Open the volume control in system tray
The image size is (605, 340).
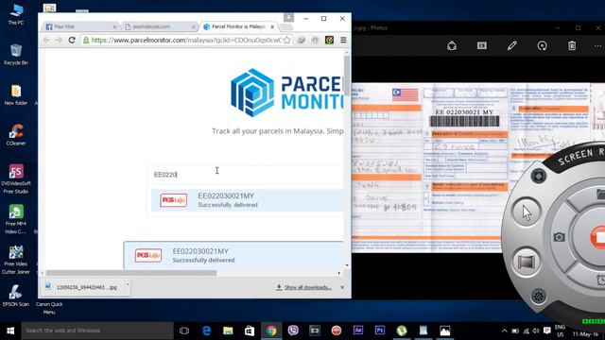[x=536, y=331]
